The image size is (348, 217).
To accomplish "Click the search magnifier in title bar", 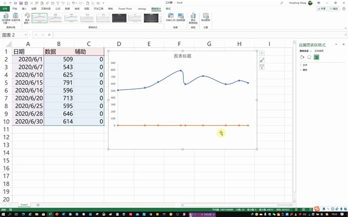I will [282, 3].
